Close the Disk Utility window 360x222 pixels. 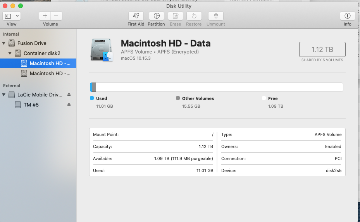point(5,6)
